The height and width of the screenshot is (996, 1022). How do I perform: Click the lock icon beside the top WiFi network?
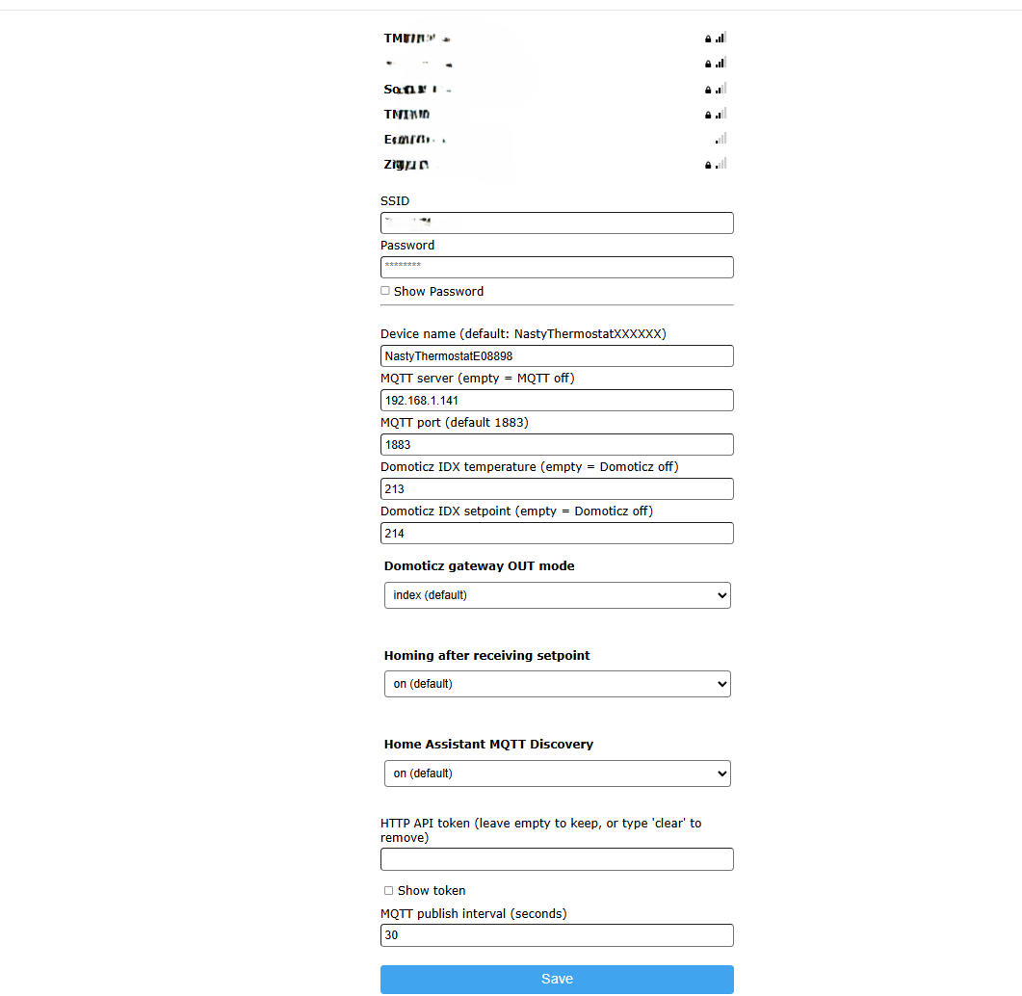pos(708,38)
